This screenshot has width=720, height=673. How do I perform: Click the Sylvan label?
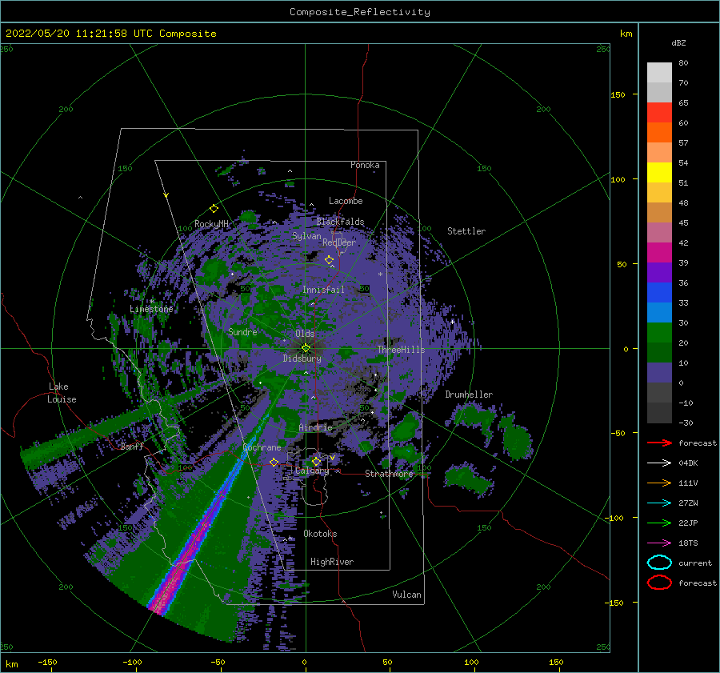[x=306, y=236]
